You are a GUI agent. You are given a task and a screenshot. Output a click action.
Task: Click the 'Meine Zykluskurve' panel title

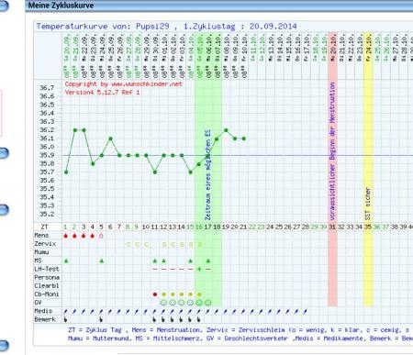tap(61, 6)
